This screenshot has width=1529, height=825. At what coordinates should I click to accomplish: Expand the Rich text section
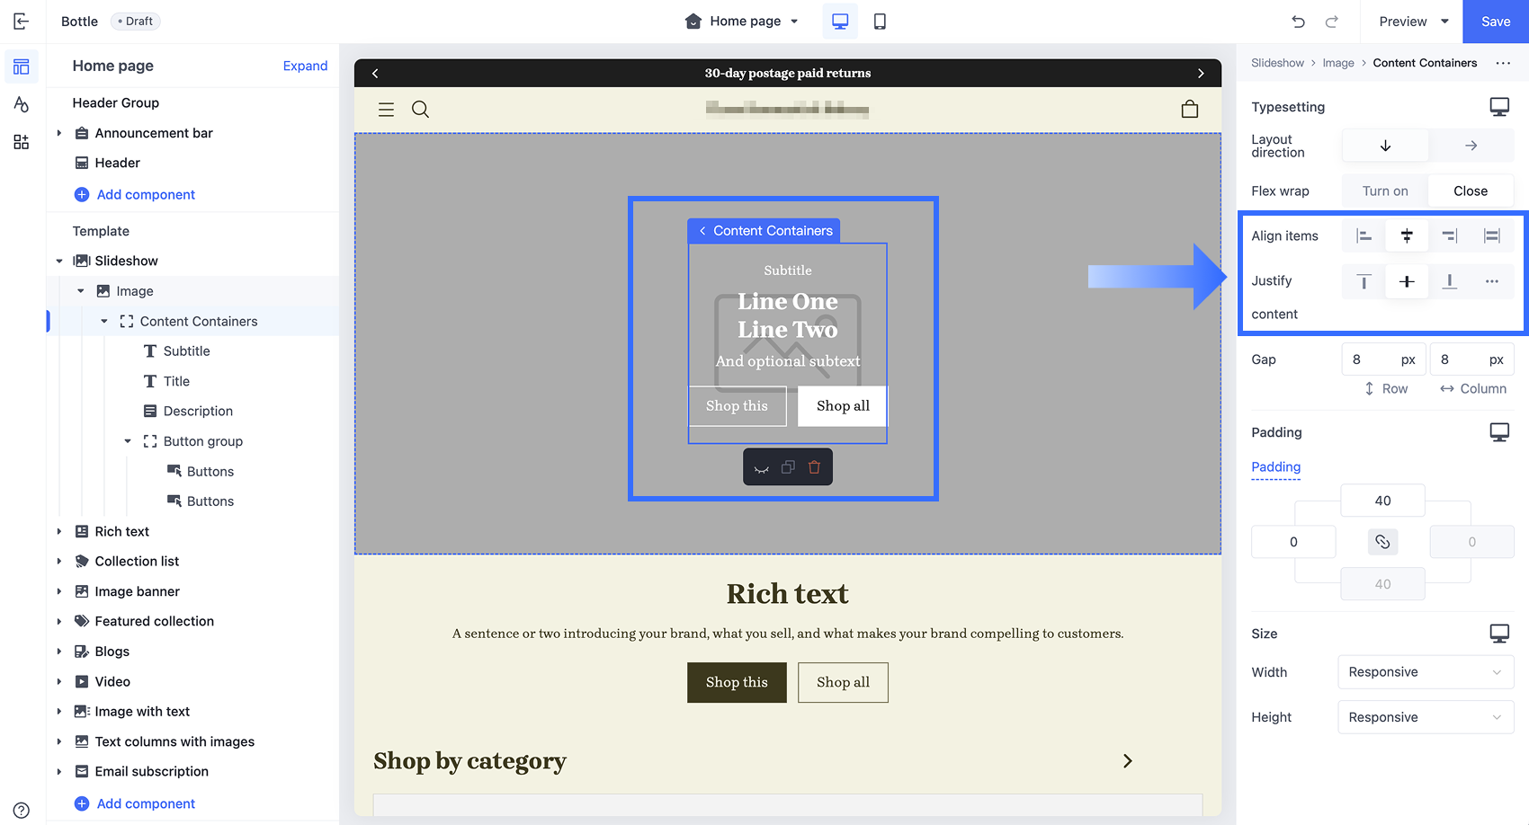[59, 532]
